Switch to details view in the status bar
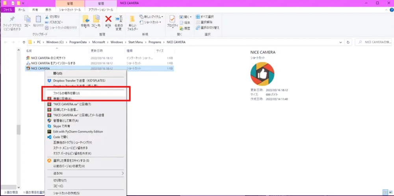The height and width of the screenshot is (196, 394). 385,192
